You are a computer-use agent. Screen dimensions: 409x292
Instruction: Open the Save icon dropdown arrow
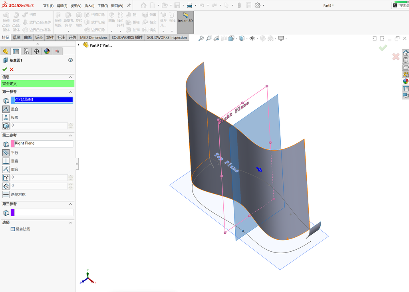point(183,5)
